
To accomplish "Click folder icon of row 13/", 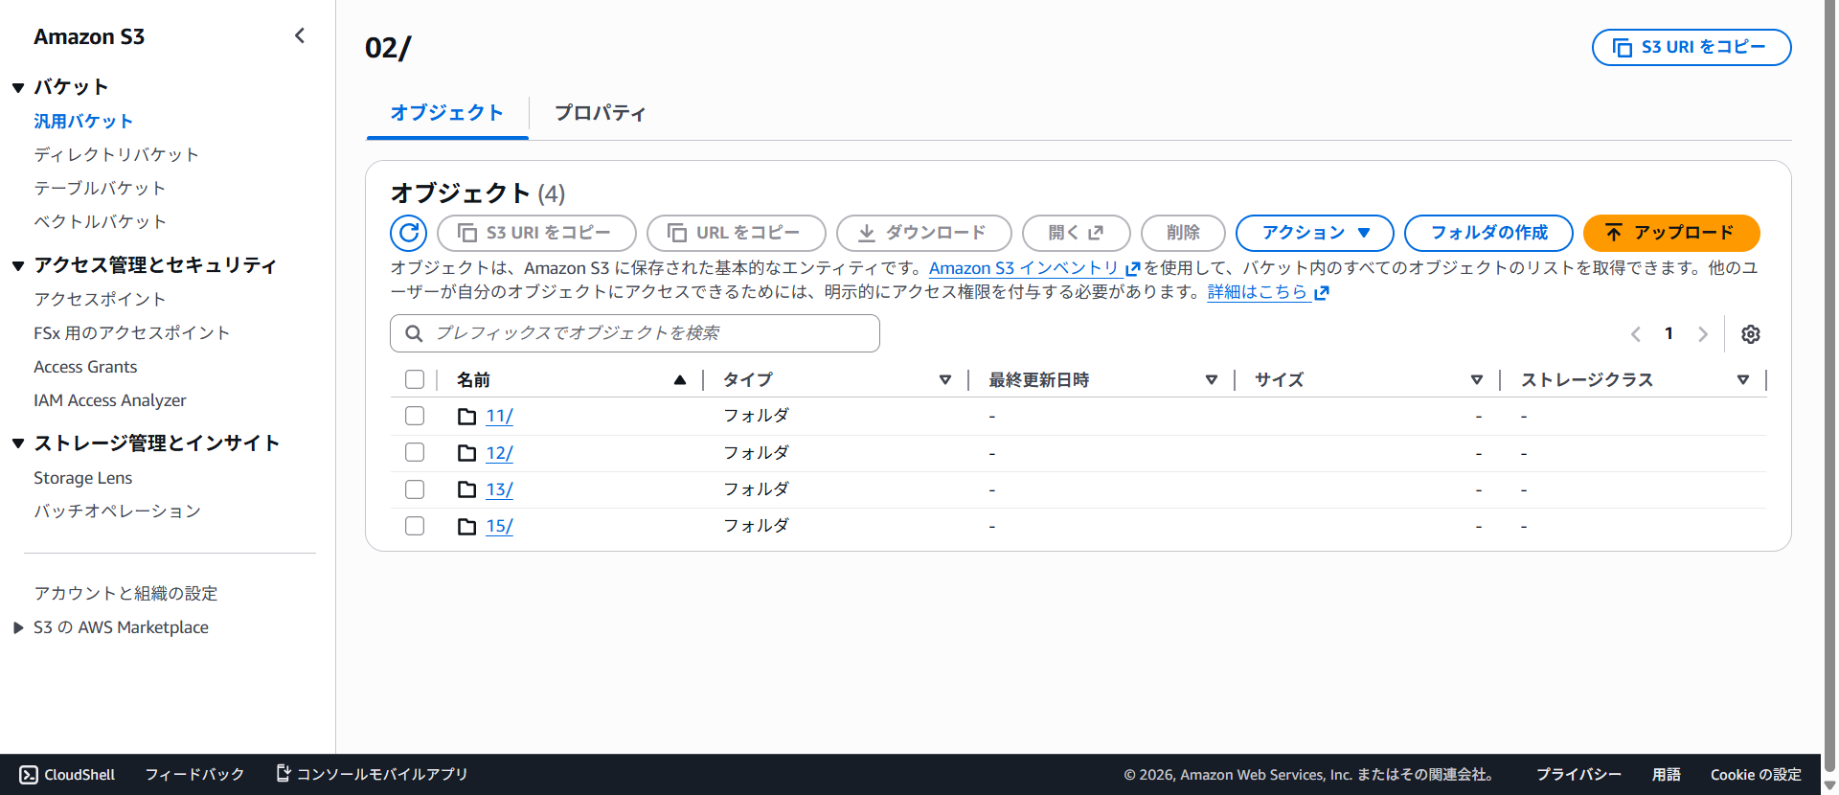I will [x=467, y=489].
